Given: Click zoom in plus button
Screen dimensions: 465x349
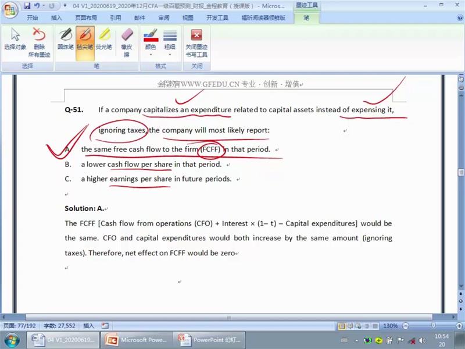Looking at the screenshot, I should (x=459, y=326).
